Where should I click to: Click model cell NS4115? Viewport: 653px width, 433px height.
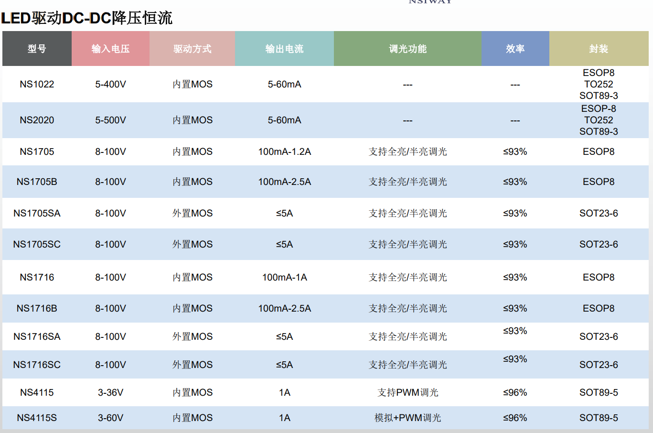[x=37, y=392]
